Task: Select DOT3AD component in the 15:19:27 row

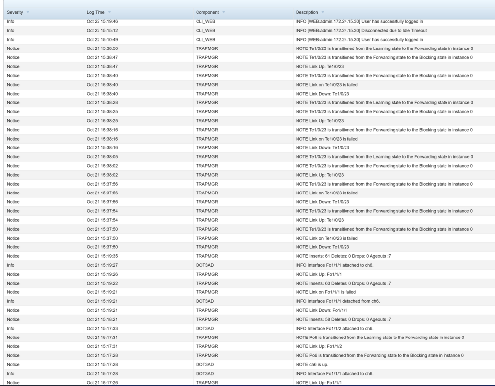Action: coord(204,265)
